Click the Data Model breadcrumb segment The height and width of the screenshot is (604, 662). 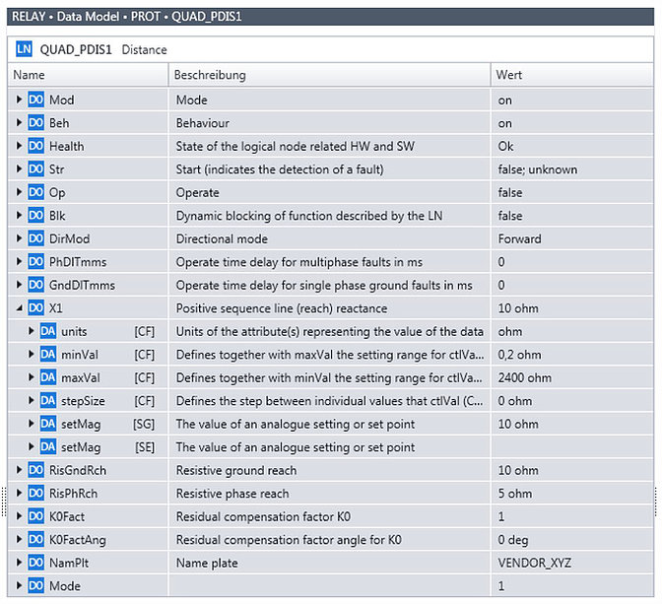point(88,17)
